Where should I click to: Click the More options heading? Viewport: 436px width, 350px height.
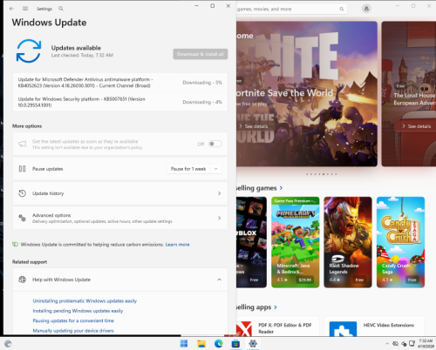(x=27, y=126)
